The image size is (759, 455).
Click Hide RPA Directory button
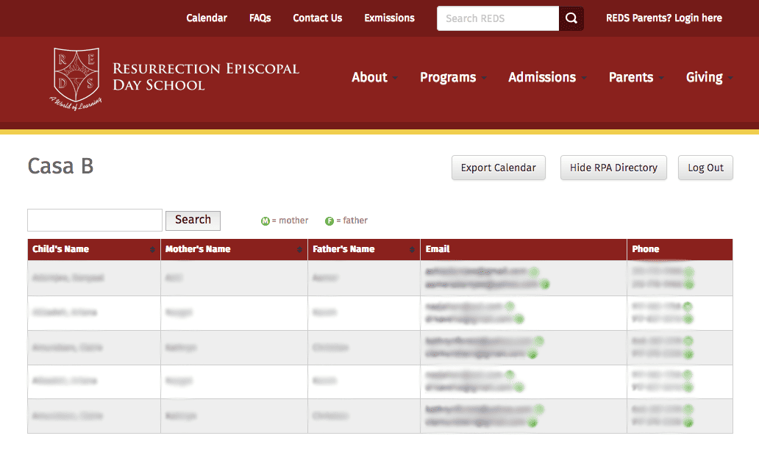click(x=613, y=168)
